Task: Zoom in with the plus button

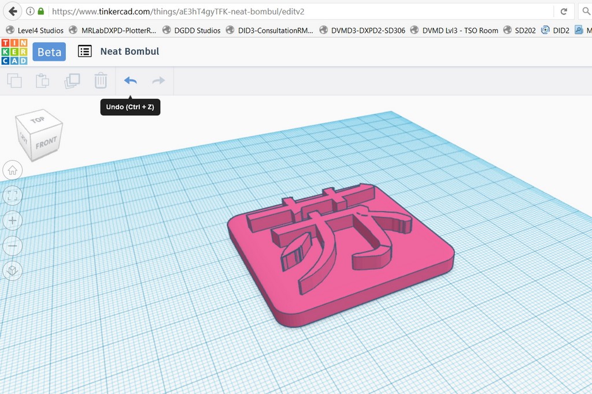Action: point(13,220)
